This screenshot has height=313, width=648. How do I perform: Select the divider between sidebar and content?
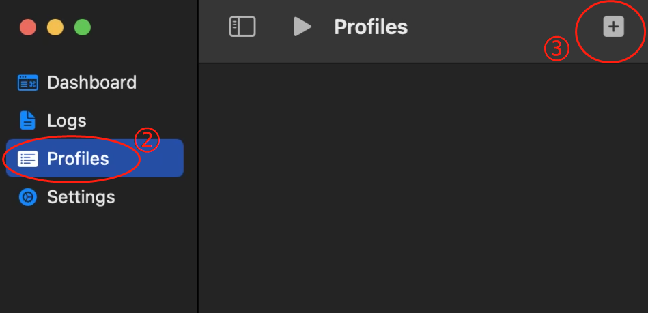[199, 157]
